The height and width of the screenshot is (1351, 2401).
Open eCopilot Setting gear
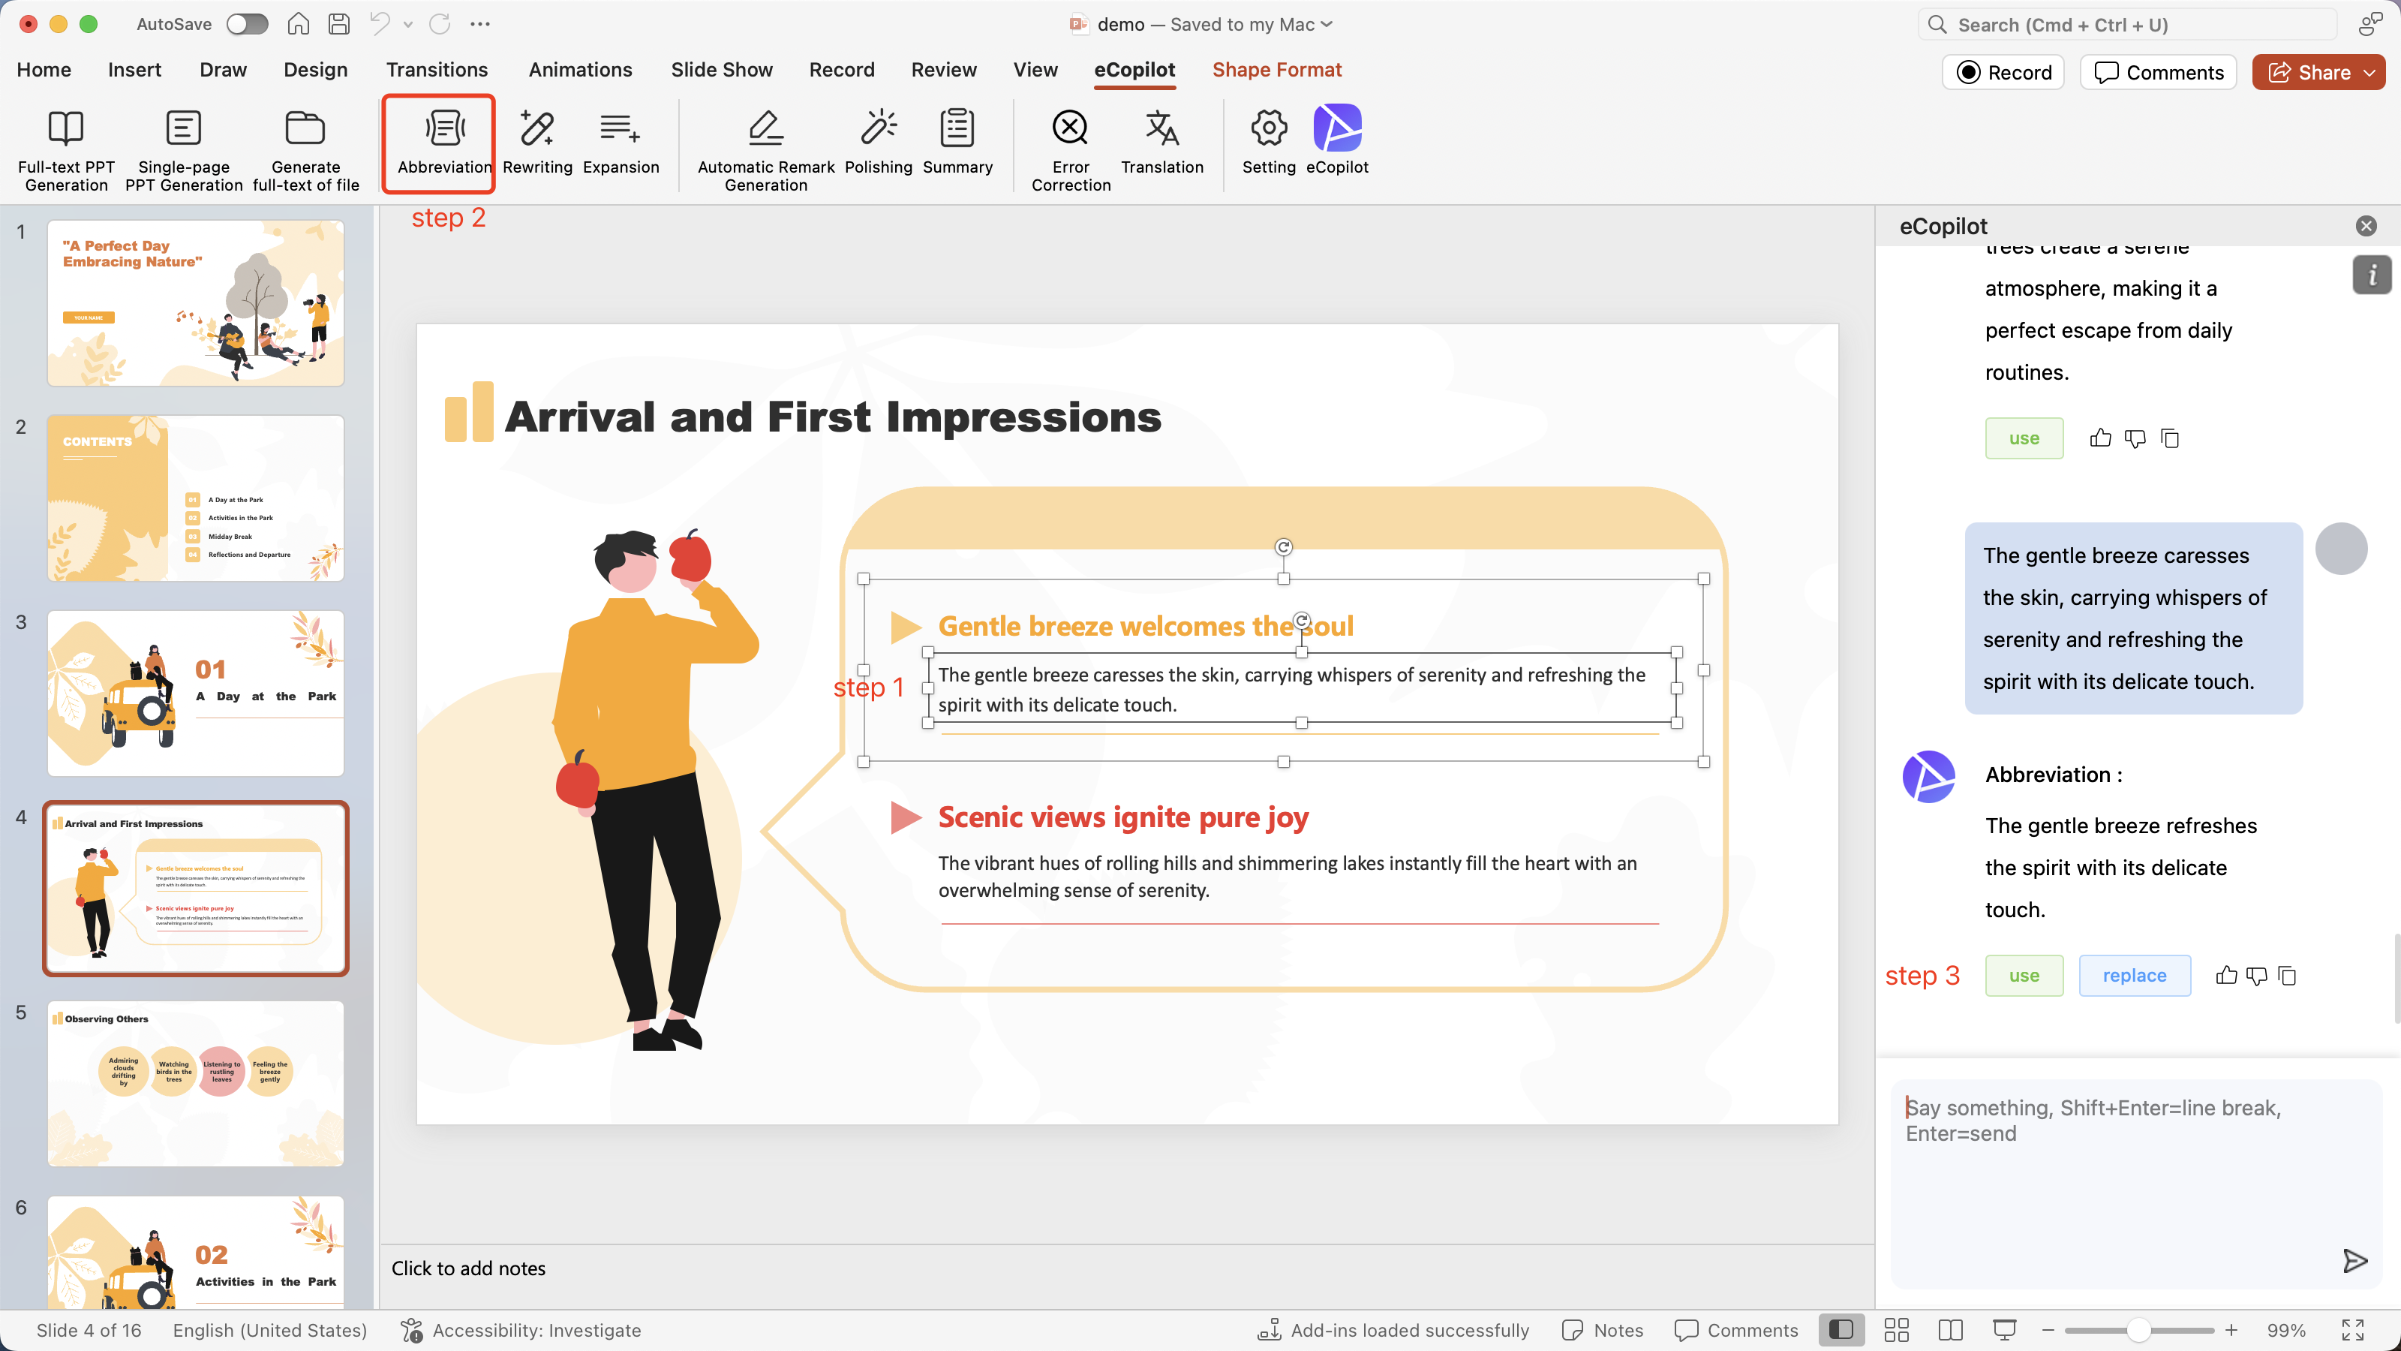(x=1269, y=128)
